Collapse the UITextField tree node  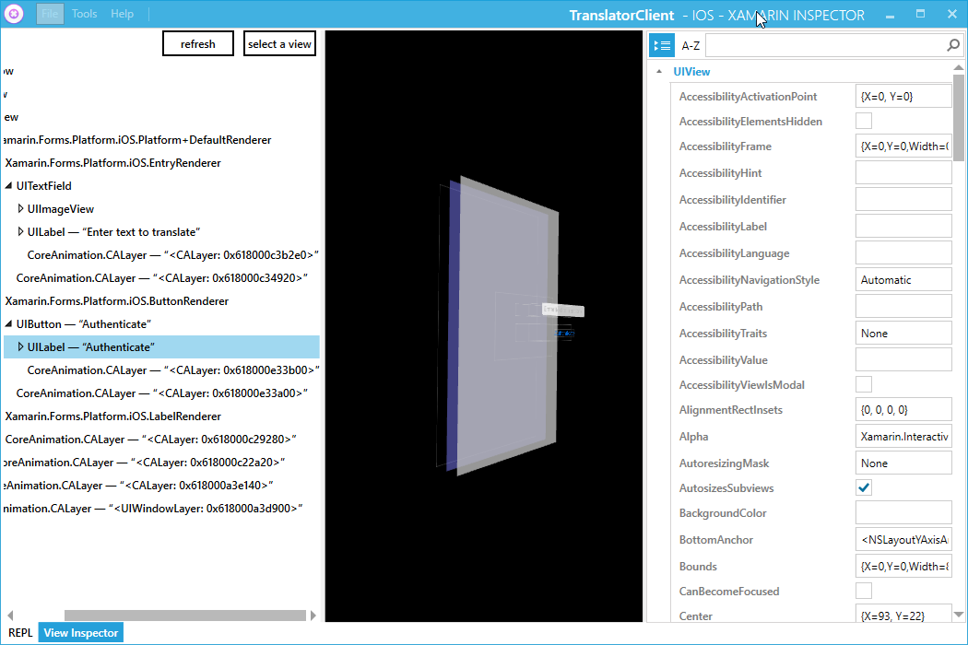click(x=8, y=186)
